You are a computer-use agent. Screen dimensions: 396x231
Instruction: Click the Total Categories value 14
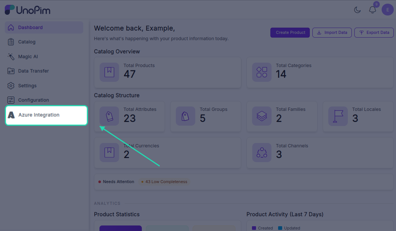click(281, 74)
